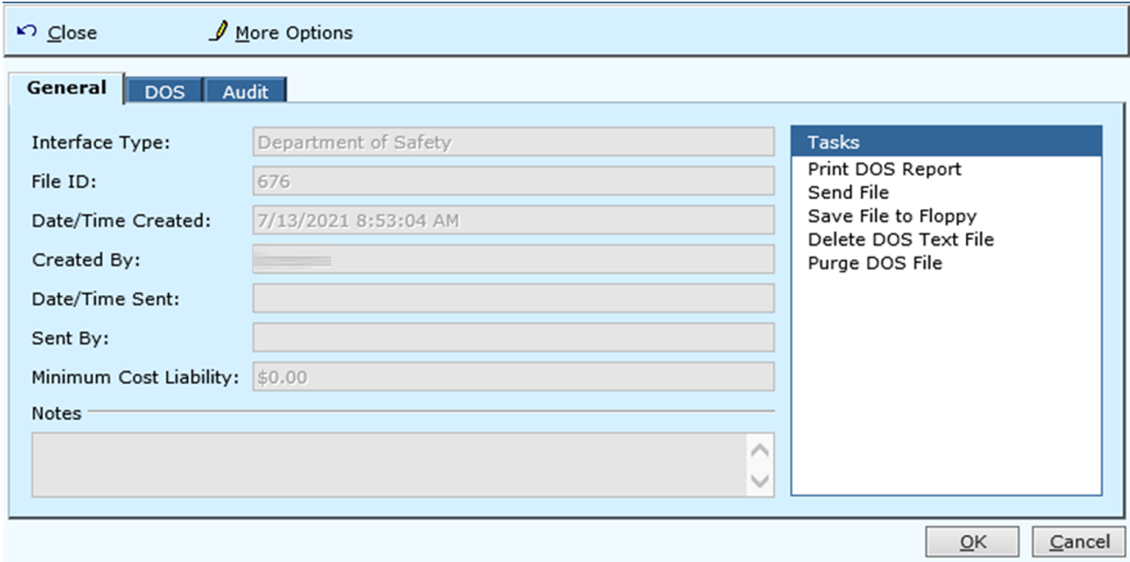This screenshot has width=1130, height=562.
Task: Select the General tab
Action: 66,88
